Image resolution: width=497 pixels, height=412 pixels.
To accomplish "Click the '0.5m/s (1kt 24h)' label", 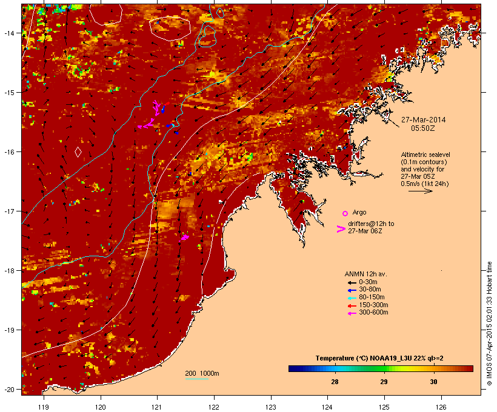I will (x=425, y=184).
